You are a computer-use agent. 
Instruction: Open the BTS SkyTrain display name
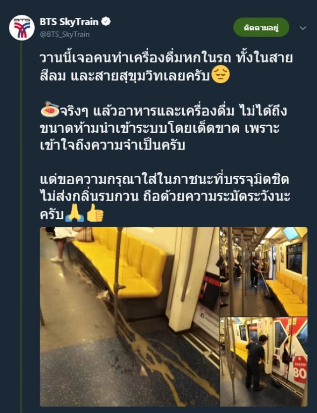pyautogui.click(x=69, y=22)
